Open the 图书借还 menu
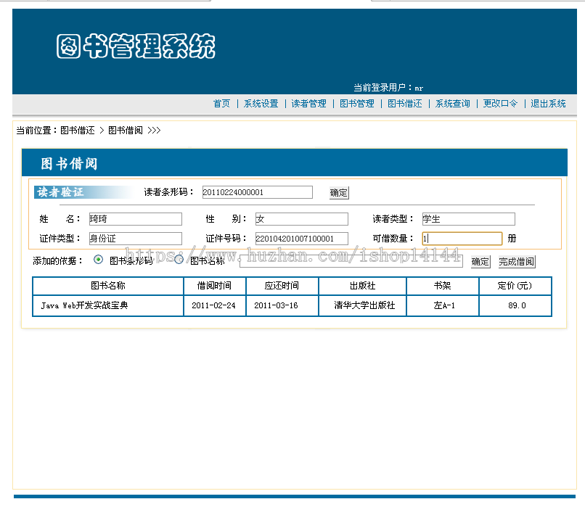585x507 pixels. pyautogui.click(x=405, y=104)
